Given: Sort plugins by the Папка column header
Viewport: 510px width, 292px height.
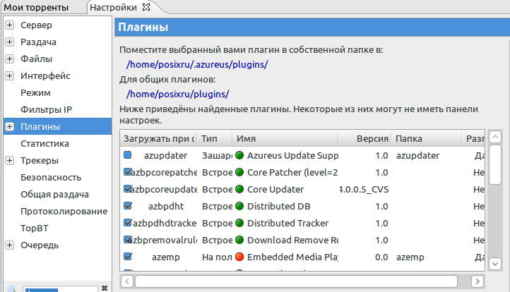Looking at the screenshot, I should (x=427, y=139).
